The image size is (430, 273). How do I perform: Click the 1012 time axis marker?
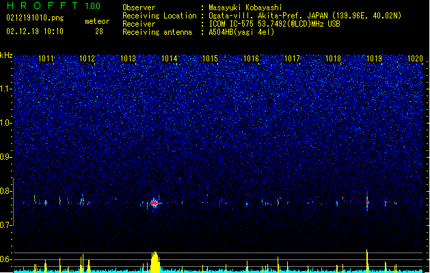coord(87,59)
